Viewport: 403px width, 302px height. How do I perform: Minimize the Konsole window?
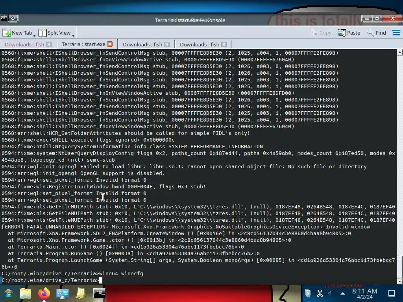pos(367,18)
